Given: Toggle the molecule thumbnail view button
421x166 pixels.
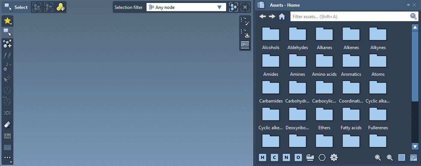Looking at the screenshot, I should [413, 157].
